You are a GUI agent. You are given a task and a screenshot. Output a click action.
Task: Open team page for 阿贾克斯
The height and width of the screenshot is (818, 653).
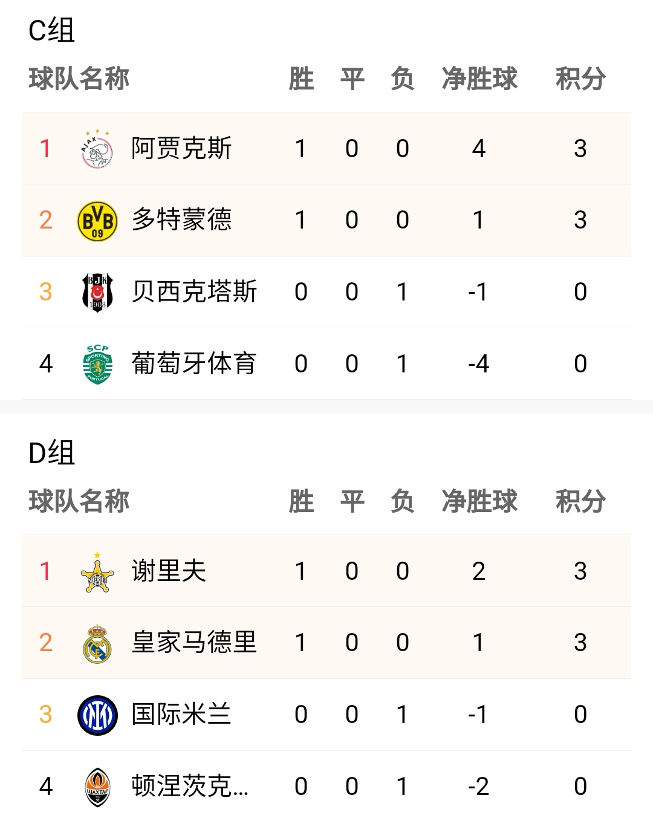pos(181,148)
